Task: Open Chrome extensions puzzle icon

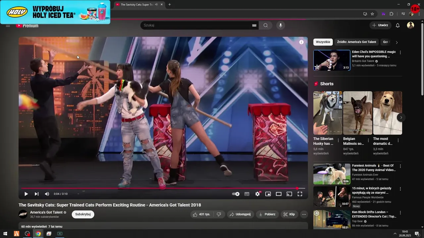Action: [391, 14]
